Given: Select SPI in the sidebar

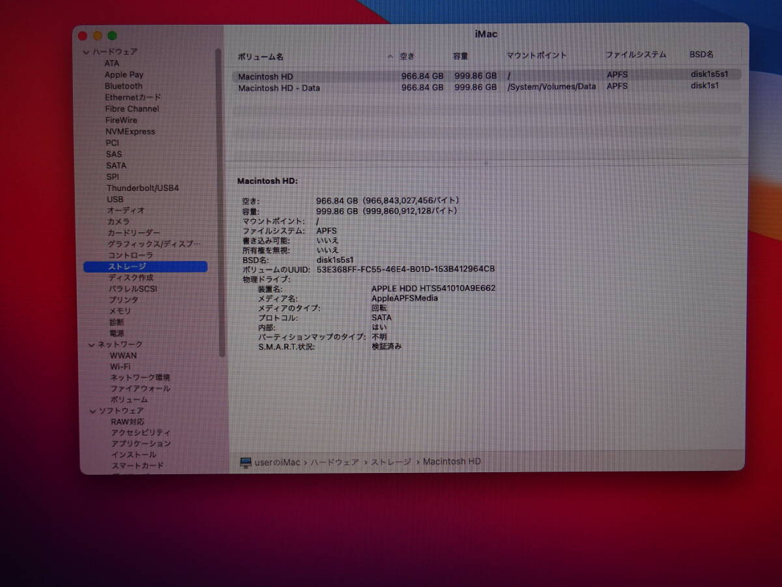Looking at the screenshot, I should (x=113, y=176).
